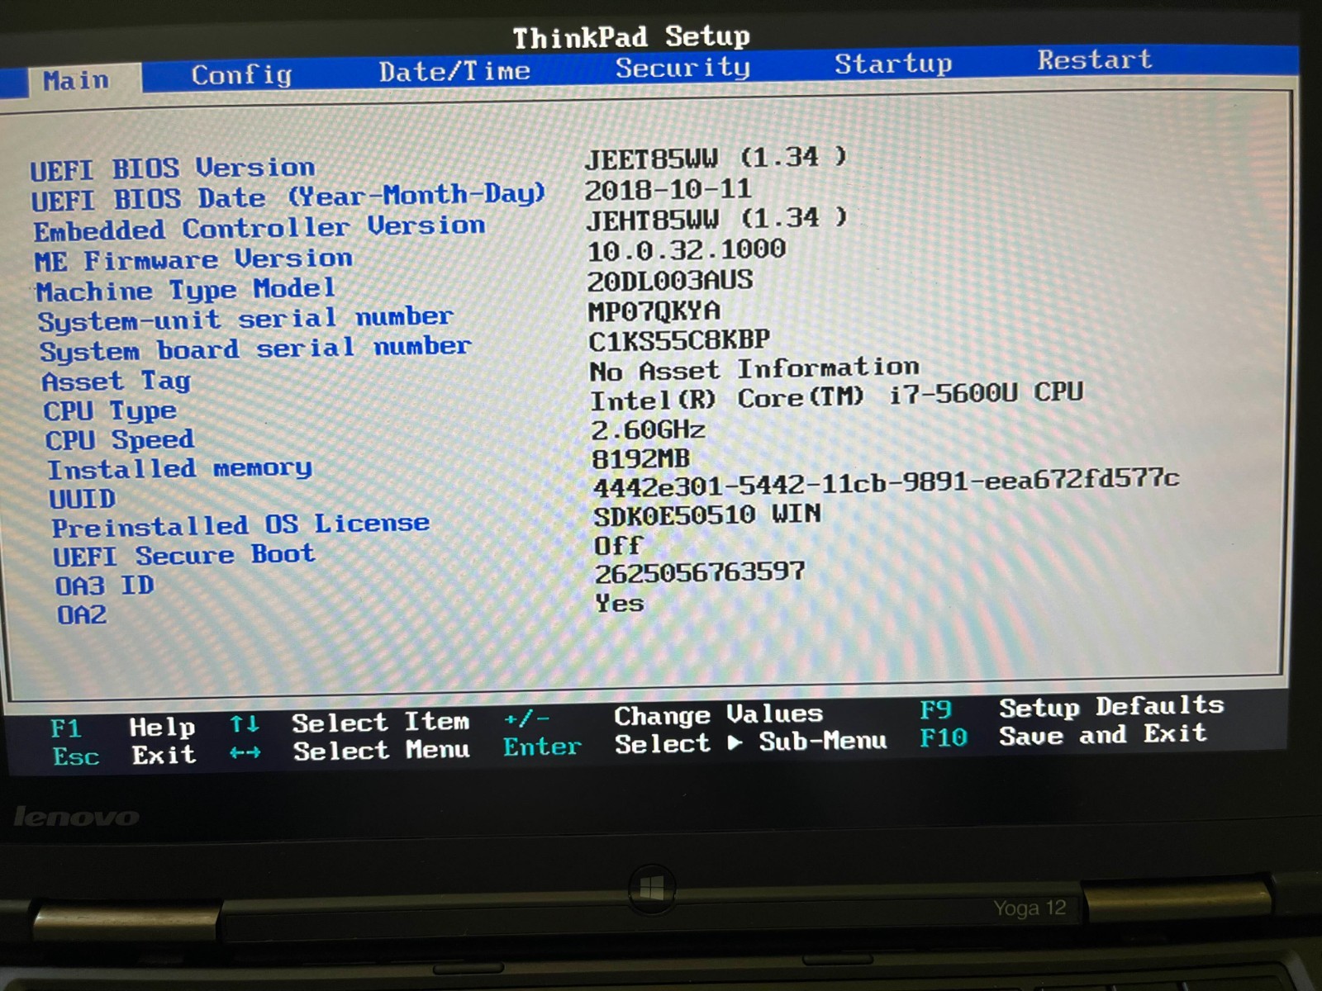
Task: Click Help in the footer
Action: click(162, 728)
